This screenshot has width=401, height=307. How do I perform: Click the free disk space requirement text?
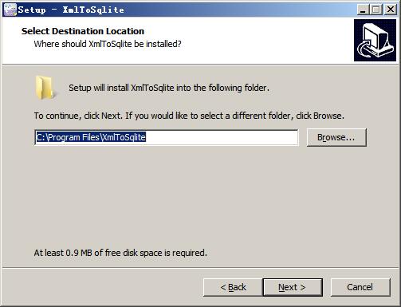[x=120, y=253]
